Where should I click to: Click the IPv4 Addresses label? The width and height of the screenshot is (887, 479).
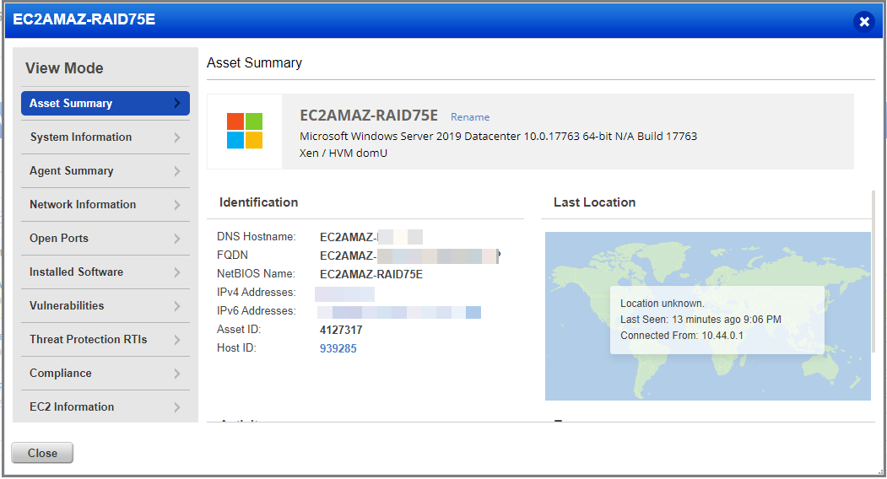point(257,293)
